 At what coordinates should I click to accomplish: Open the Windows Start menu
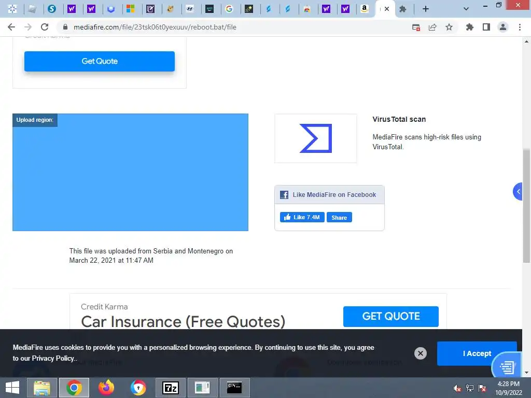tap(12, 388)
